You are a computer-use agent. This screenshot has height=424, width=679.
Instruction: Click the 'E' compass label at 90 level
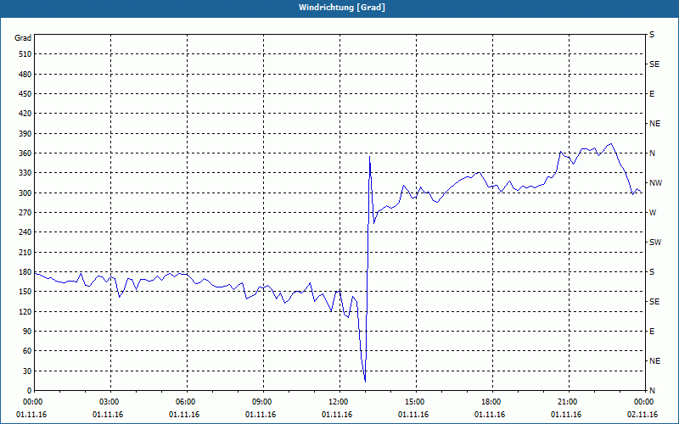pos(652,332)
